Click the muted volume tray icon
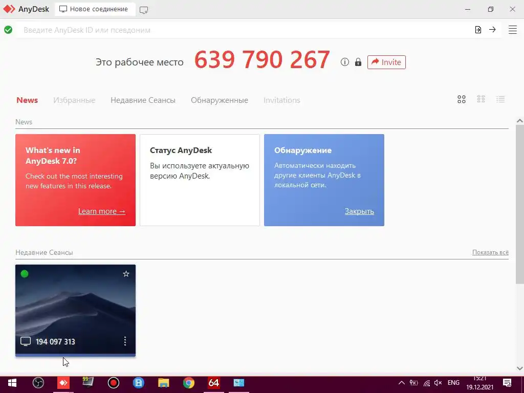Screen dimensions: 524x393 tap(438, 383)
